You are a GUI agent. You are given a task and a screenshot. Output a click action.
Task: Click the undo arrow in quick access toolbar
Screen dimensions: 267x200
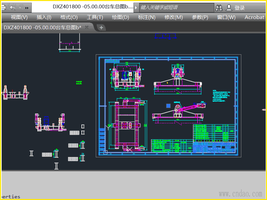click(x=12, y=7)
